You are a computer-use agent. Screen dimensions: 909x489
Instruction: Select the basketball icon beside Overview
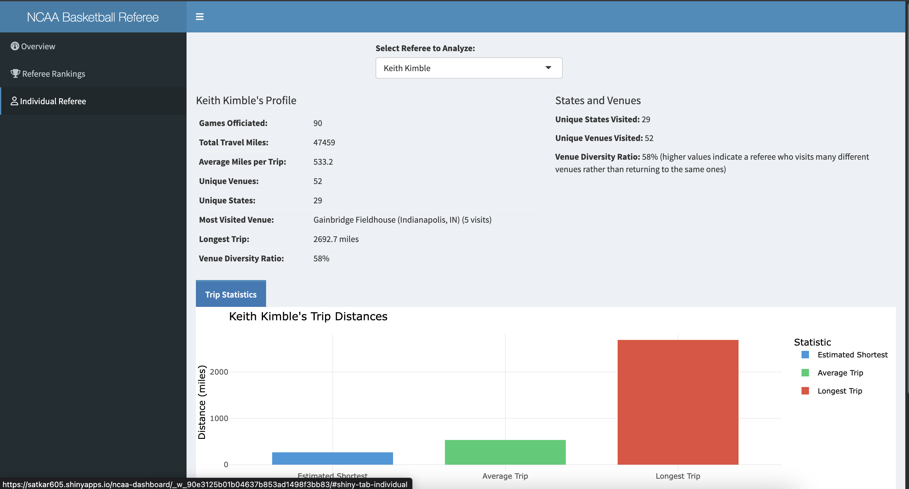coord(14,46)
